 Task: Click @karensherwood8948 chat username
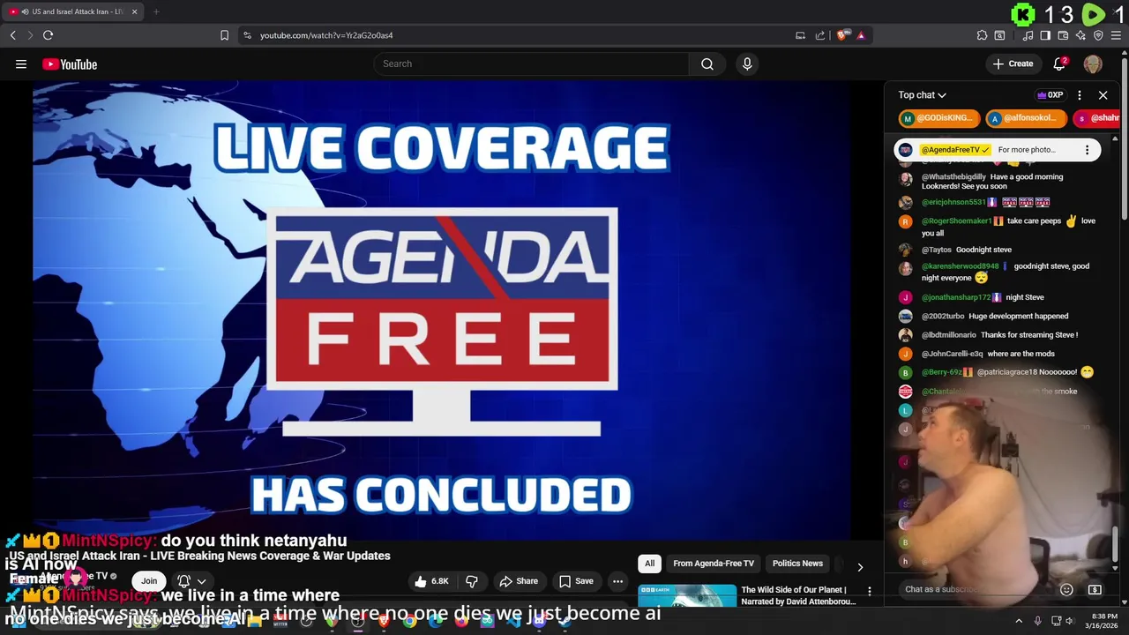point(961,266)
